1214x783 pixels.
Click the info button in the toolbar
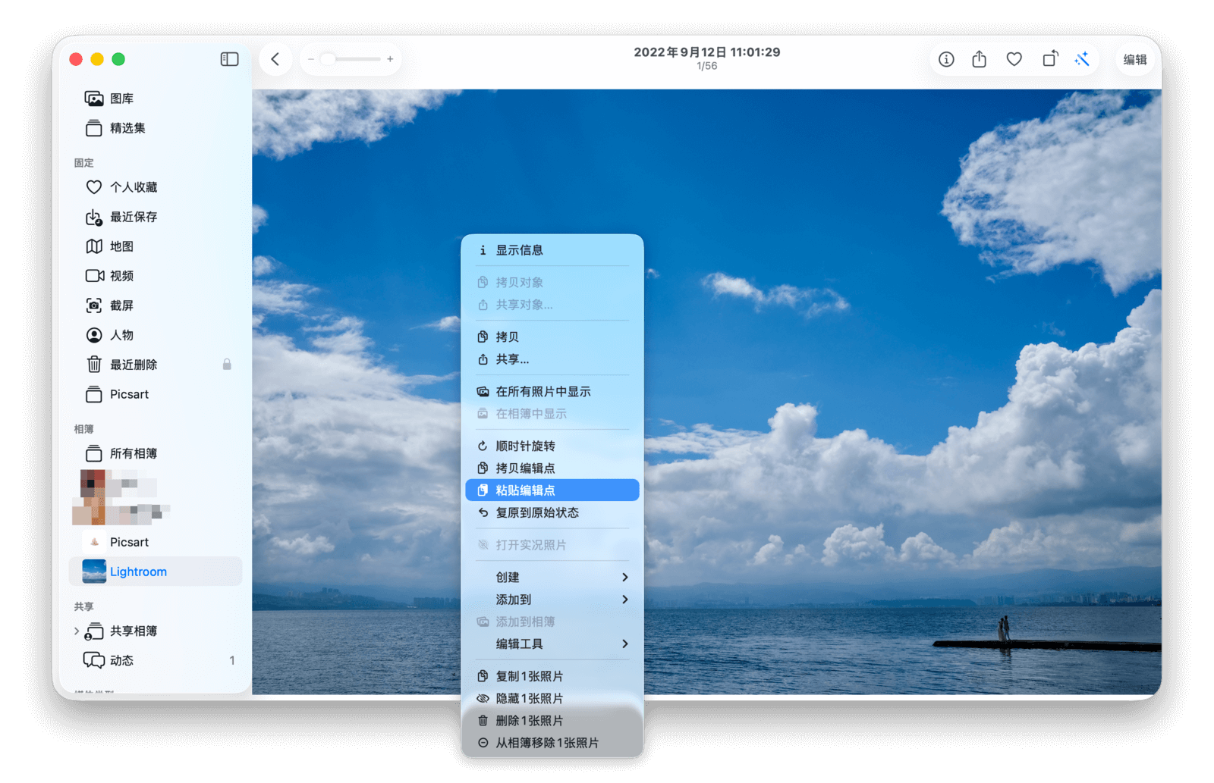click(945, 59)
